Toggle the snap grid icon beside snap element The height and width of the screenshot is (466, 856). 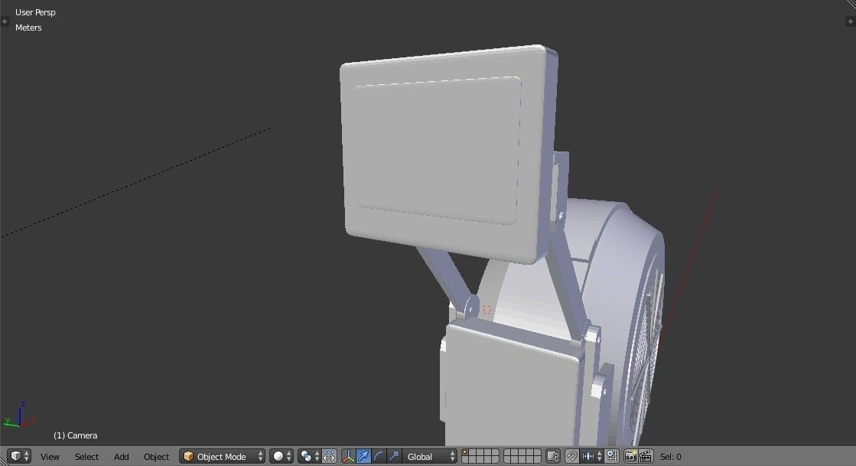[x=612, y=456]
